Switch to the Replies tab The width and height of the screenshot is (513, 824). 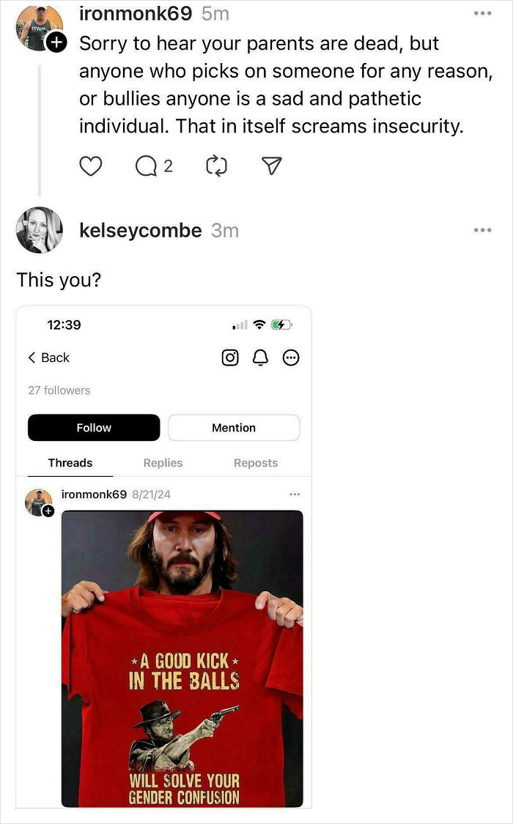point(163,463)
